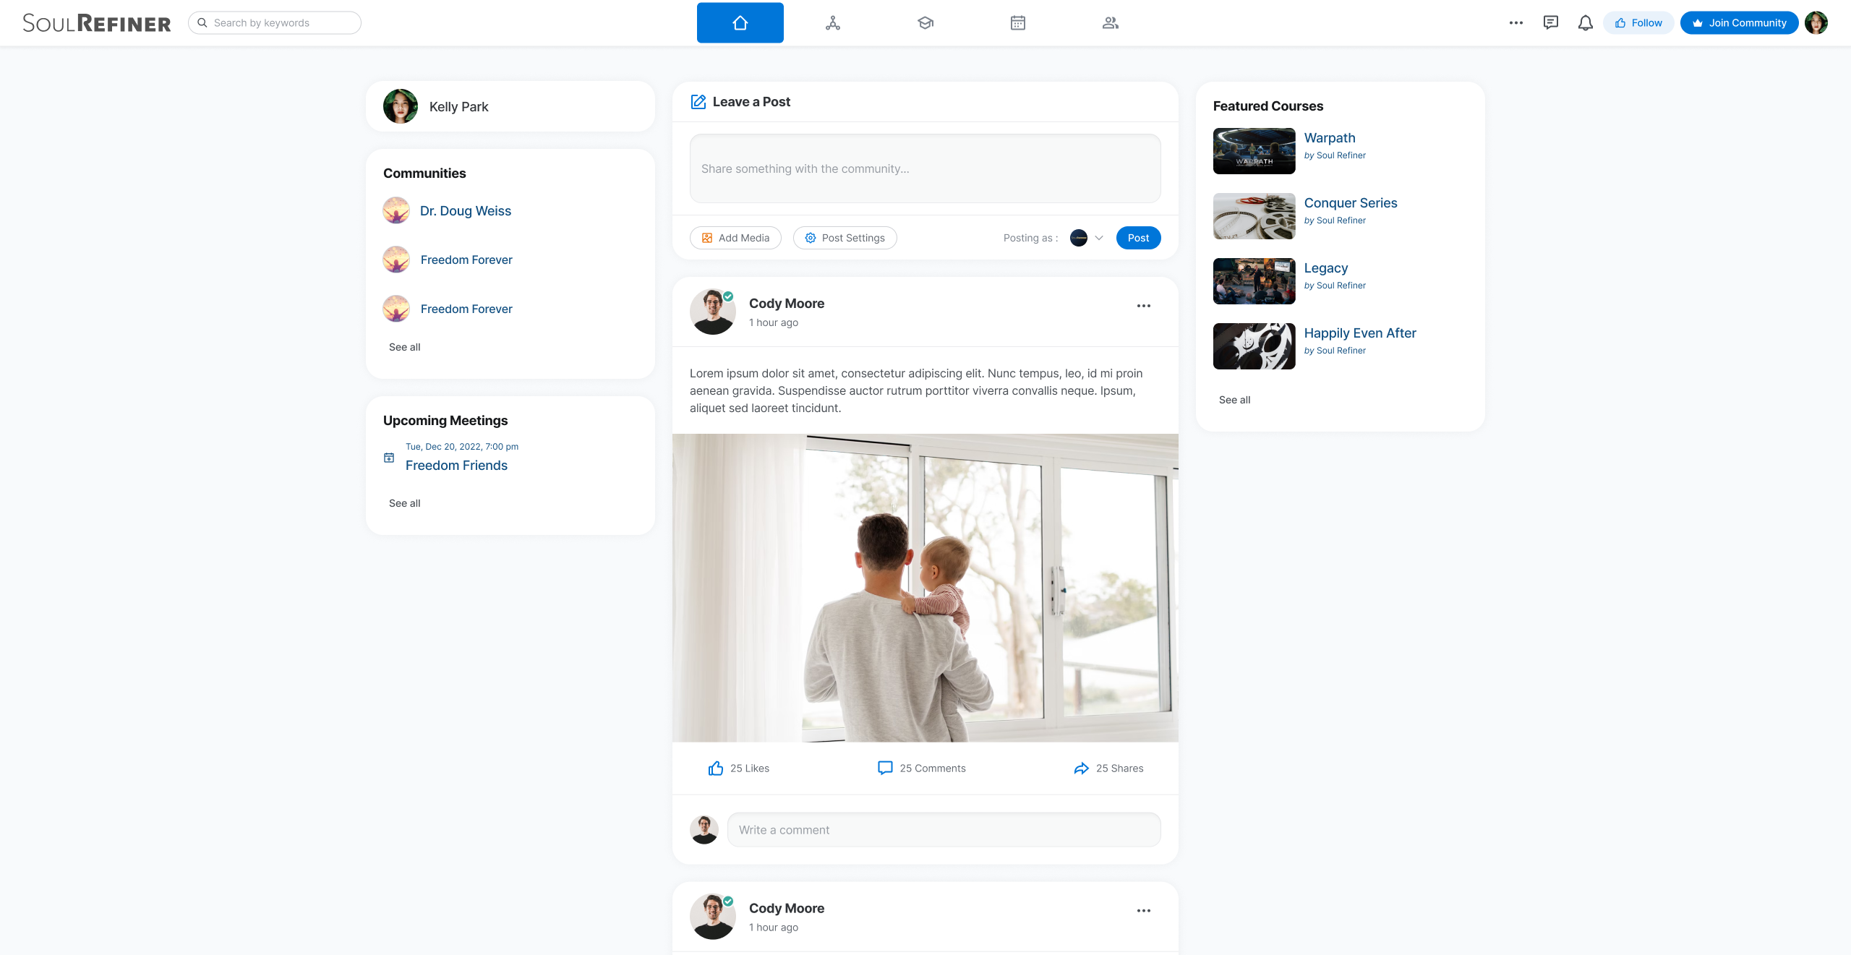Open the courses graduation cap tab
The height and width of the screenshot is (955, 1851).
(x=925, y=22)
